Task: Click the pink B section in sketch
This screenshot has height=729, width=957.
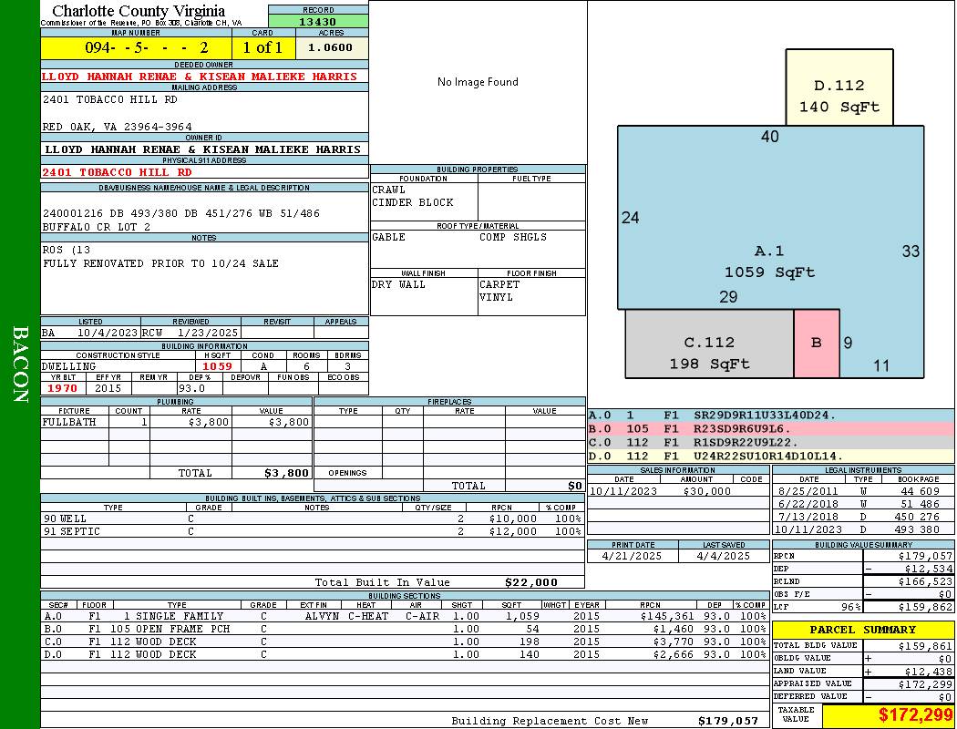Action: pyautogui.click(x=816, y=344)
